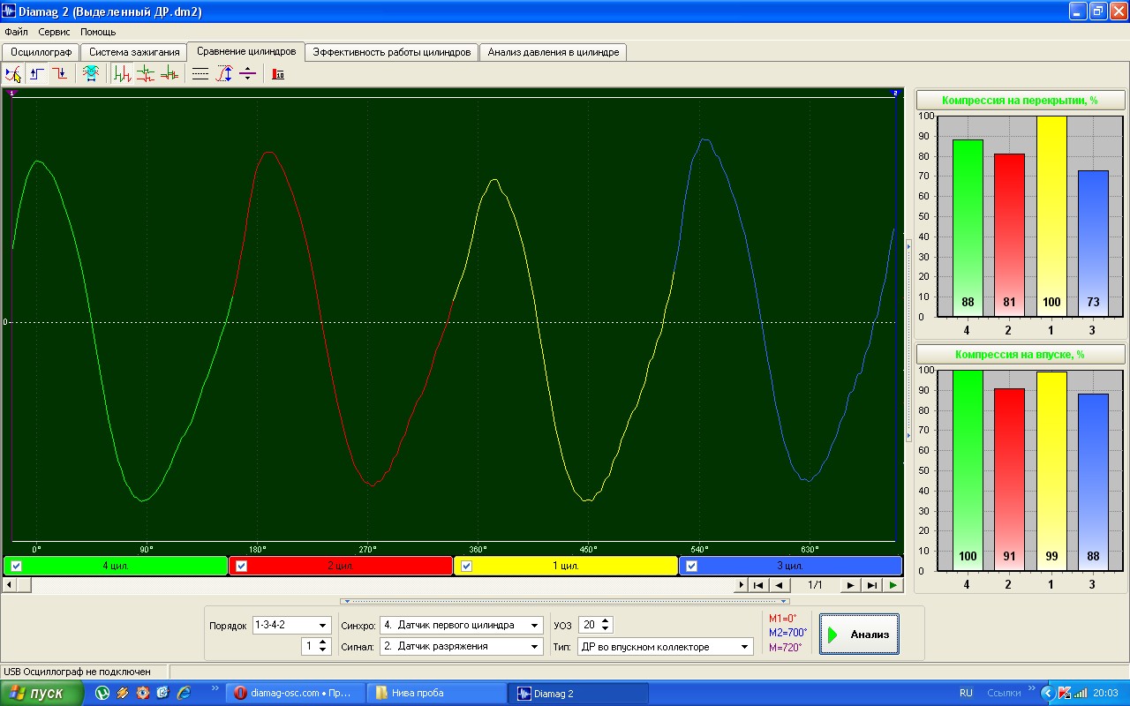Open the Синхро sensor dropdown
The image size is (1130, 706).
(x=535, y=625)
